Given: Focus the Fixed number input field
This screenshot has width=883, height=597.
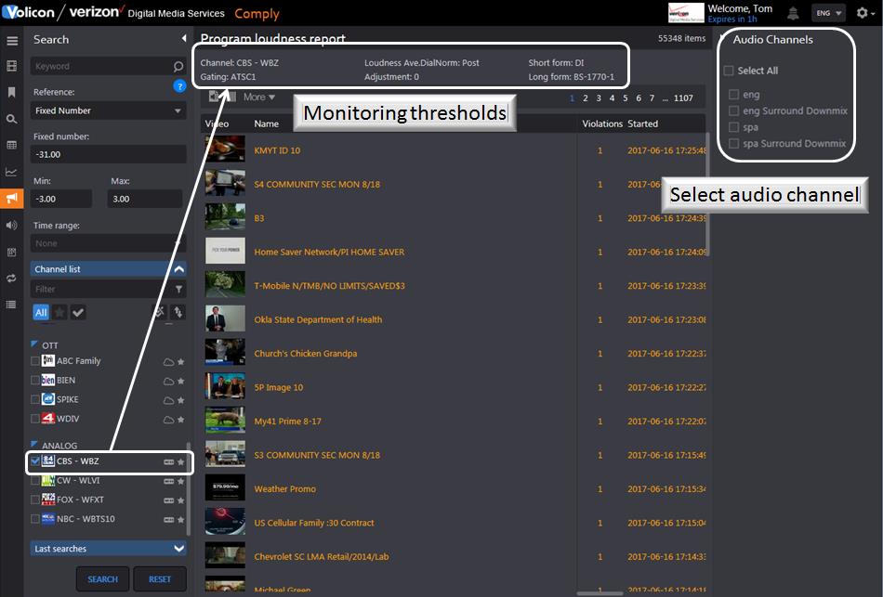Looking at the screenshot, I should [108, 154].
